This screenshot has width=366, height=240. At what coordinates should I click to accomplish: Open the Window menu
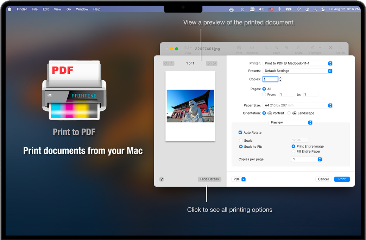pos(82,9)
